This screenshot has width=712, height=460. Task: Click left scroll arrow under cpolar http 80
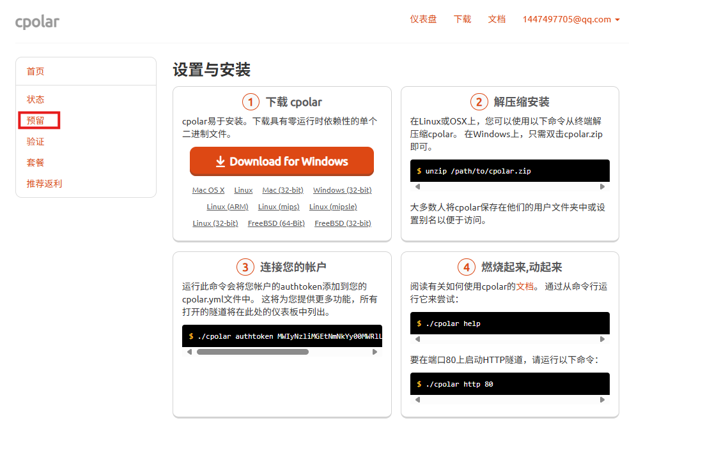tap(418, 400)
